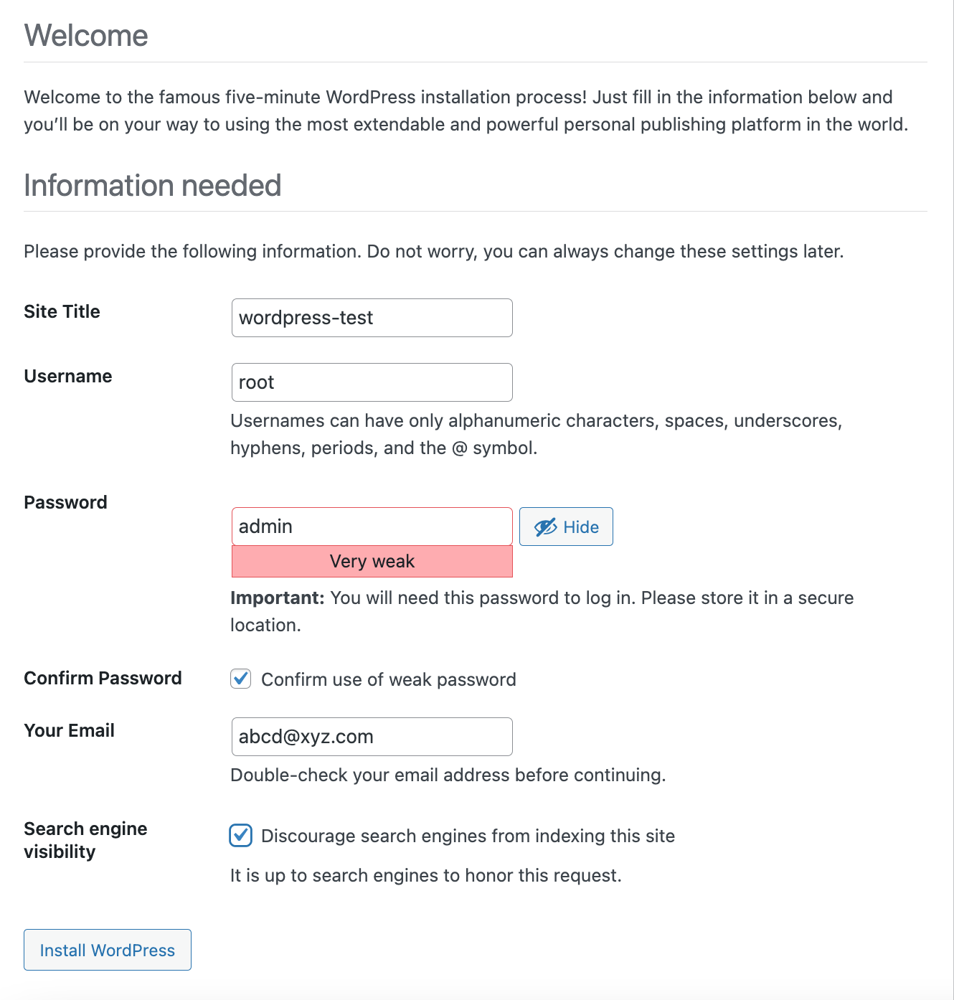Toggle the weak password confirmation checkbox
Viewport: 954px width, 1000px height.
[241, 679]
